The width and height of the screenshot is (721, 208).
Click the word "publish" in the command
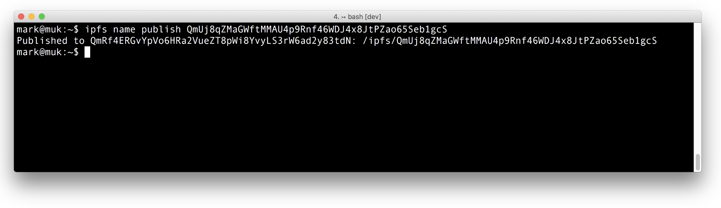click(161, 29)
